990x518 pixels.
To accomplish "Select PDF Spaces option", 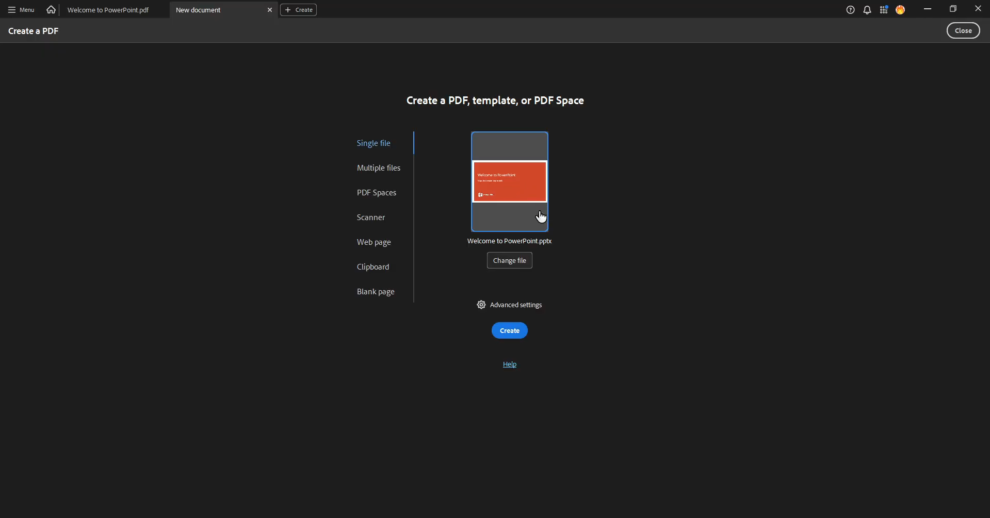I will pos(377,193).
